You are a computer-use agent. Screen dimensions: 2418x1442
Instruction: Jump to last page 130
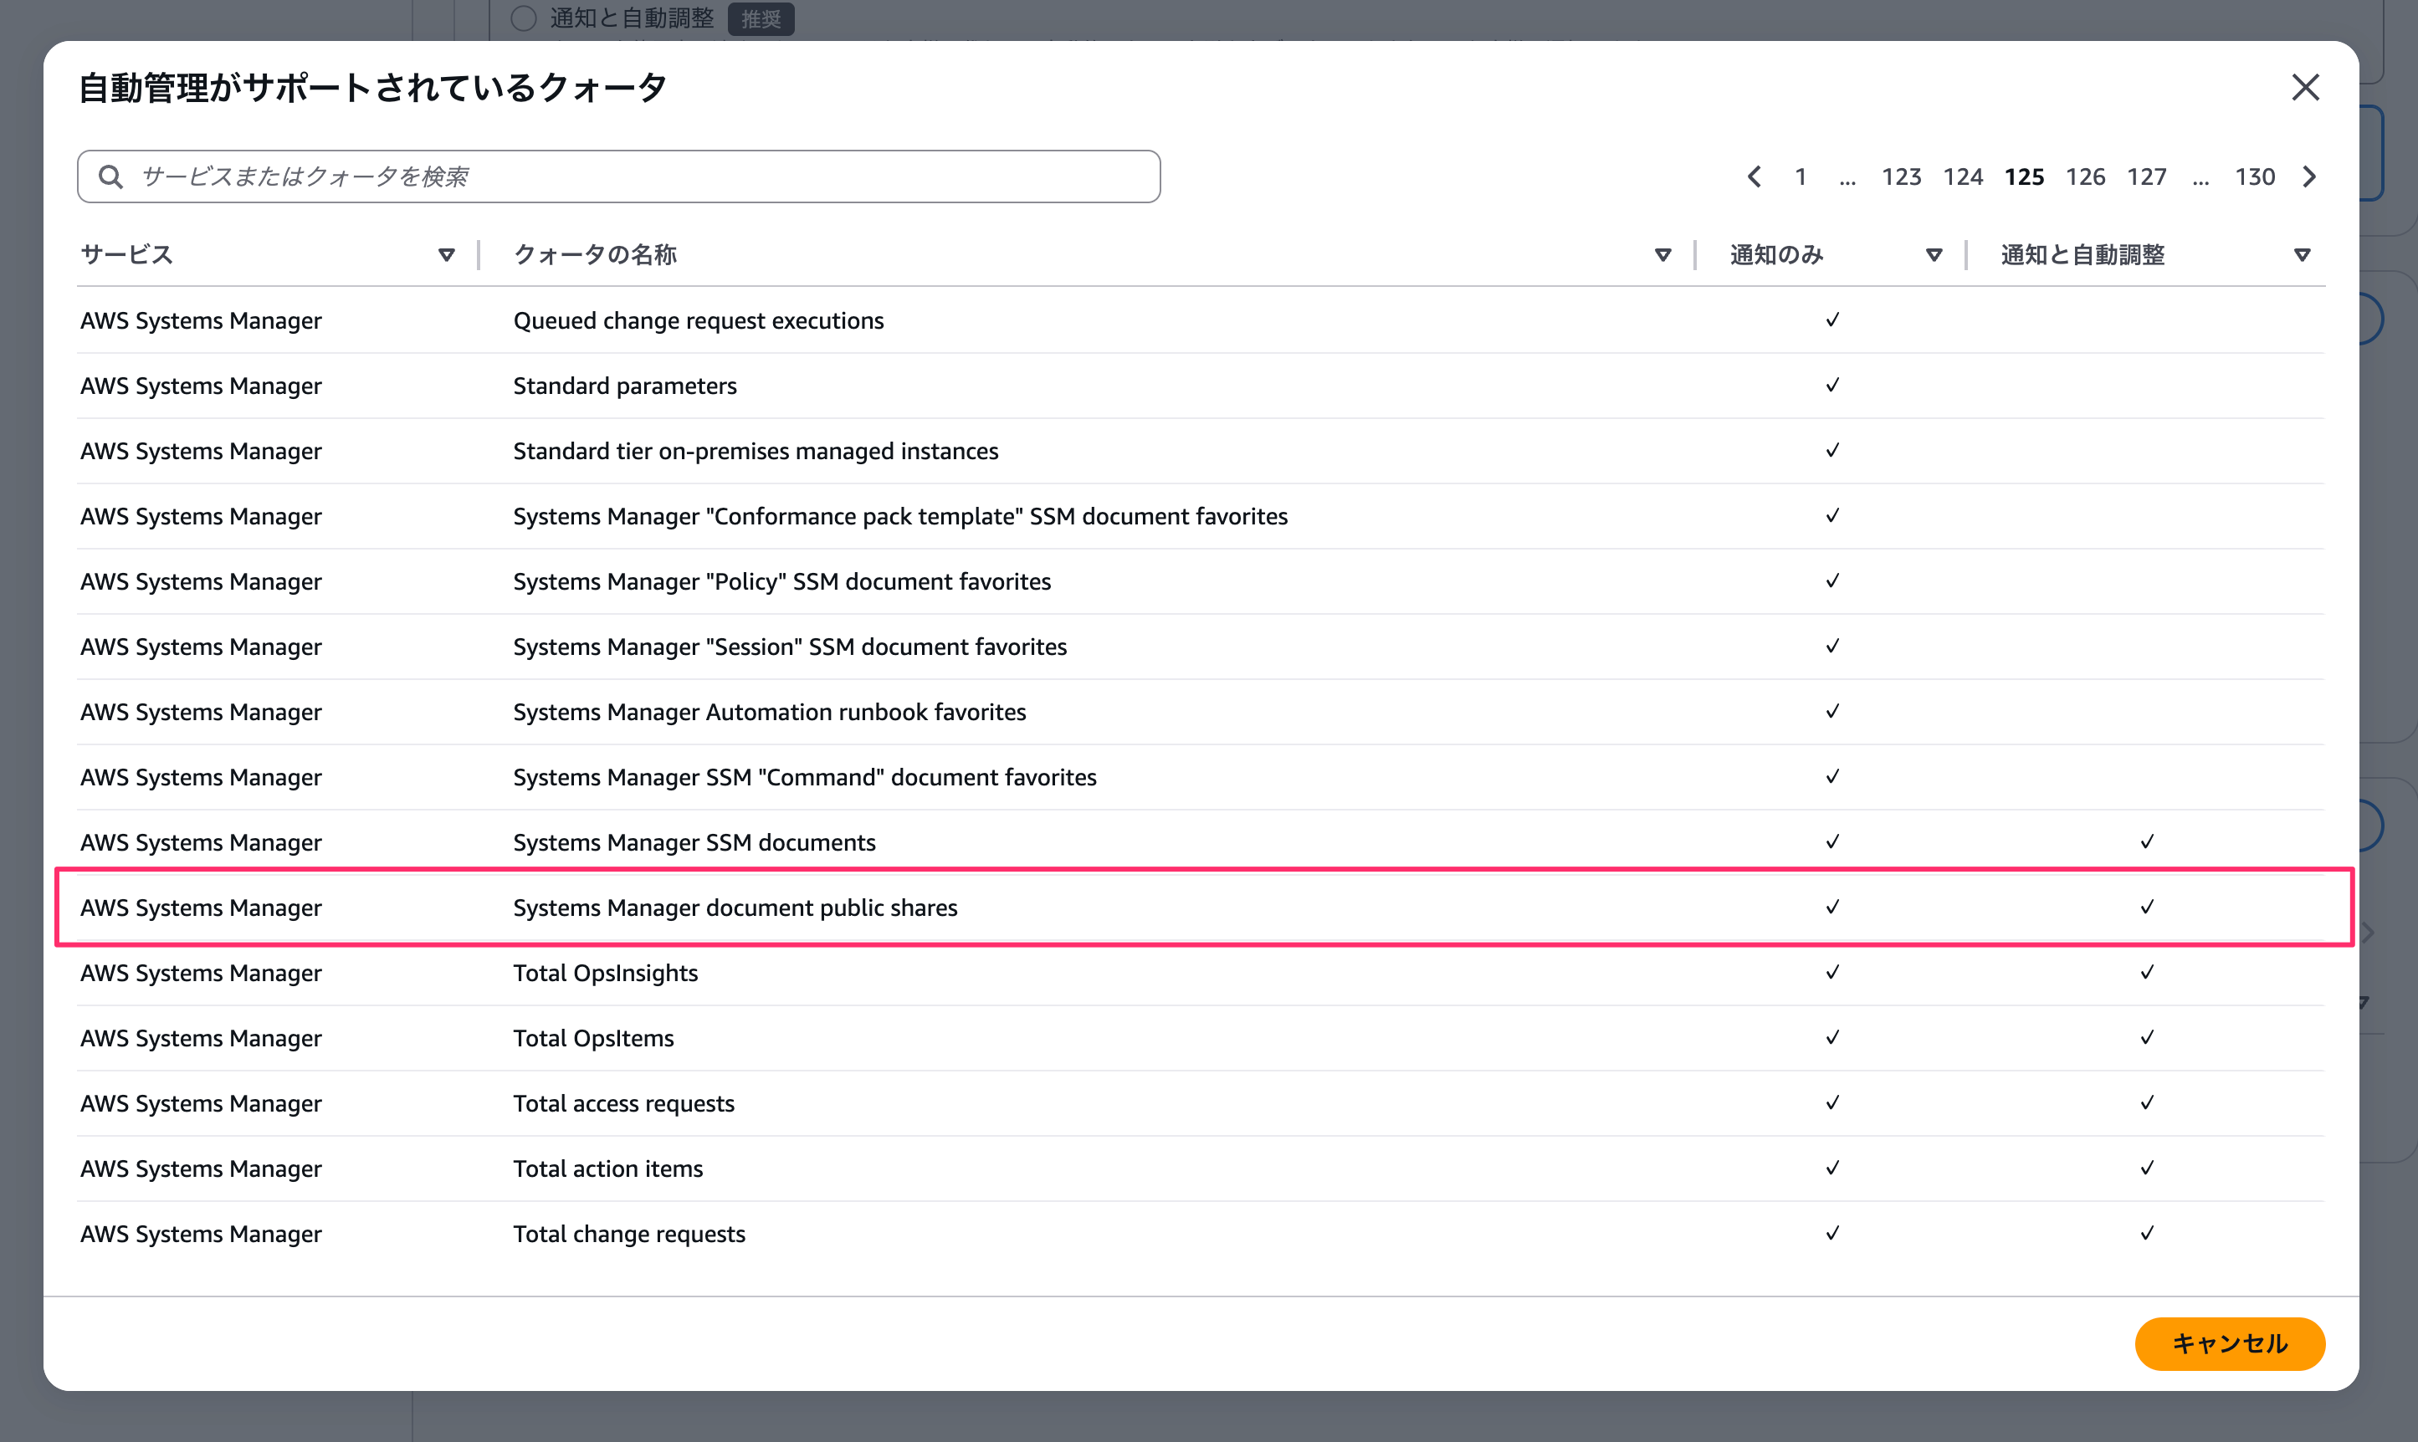(2255, 176)
